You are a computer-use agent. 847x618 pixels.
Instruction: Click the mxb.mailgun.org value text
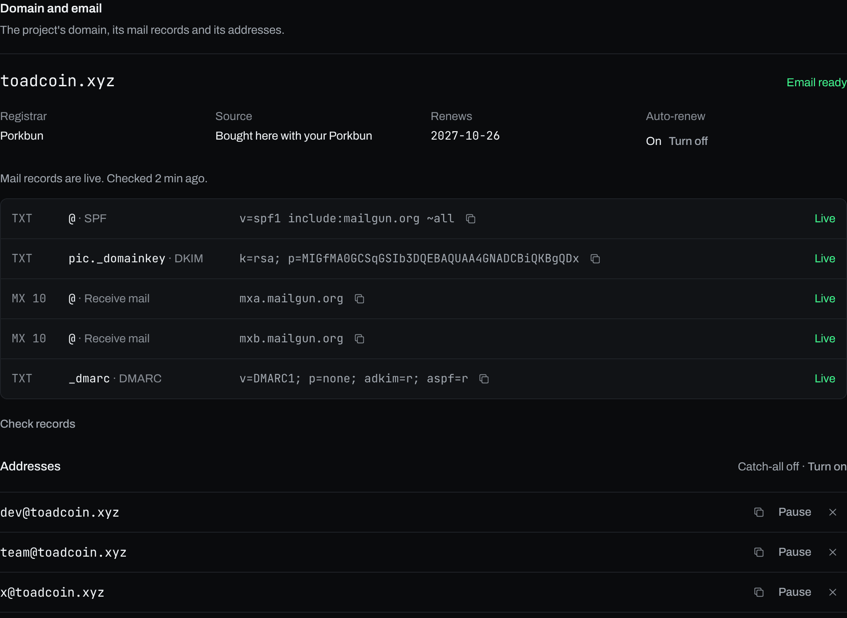[x=291, y=339]
